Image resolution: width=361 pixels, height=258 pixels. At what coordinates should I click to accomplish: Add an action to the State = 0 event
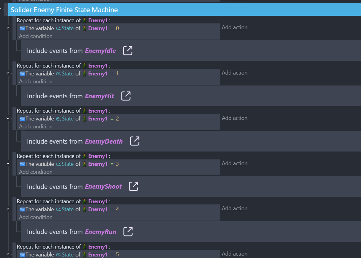234,27
